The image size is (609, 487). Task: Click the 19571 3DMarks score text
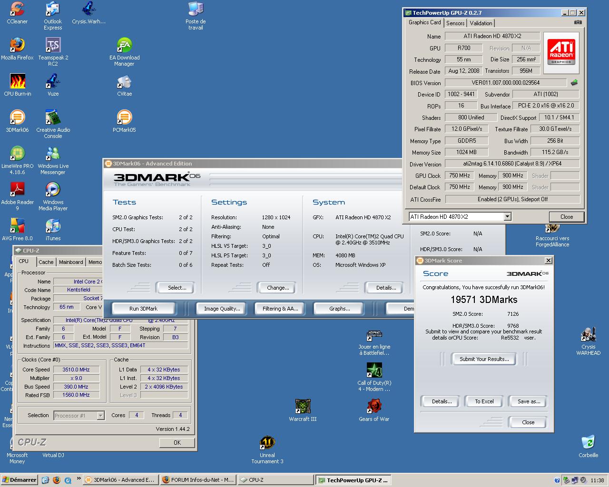pos(484,300)
